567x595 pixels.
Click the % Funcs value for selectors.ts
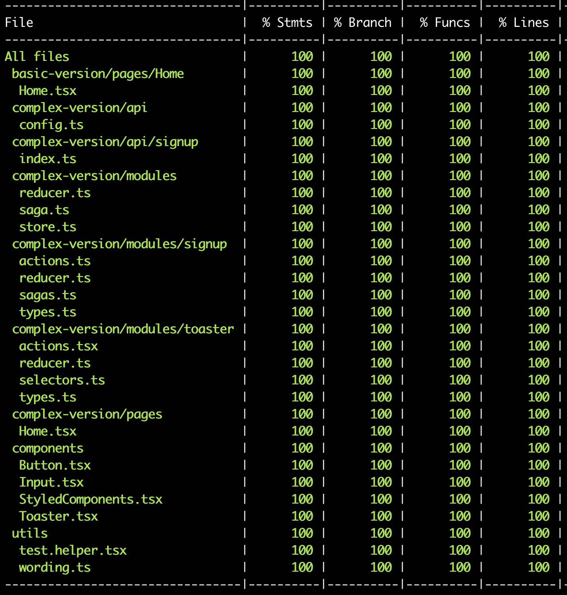(x=460, y=380)
